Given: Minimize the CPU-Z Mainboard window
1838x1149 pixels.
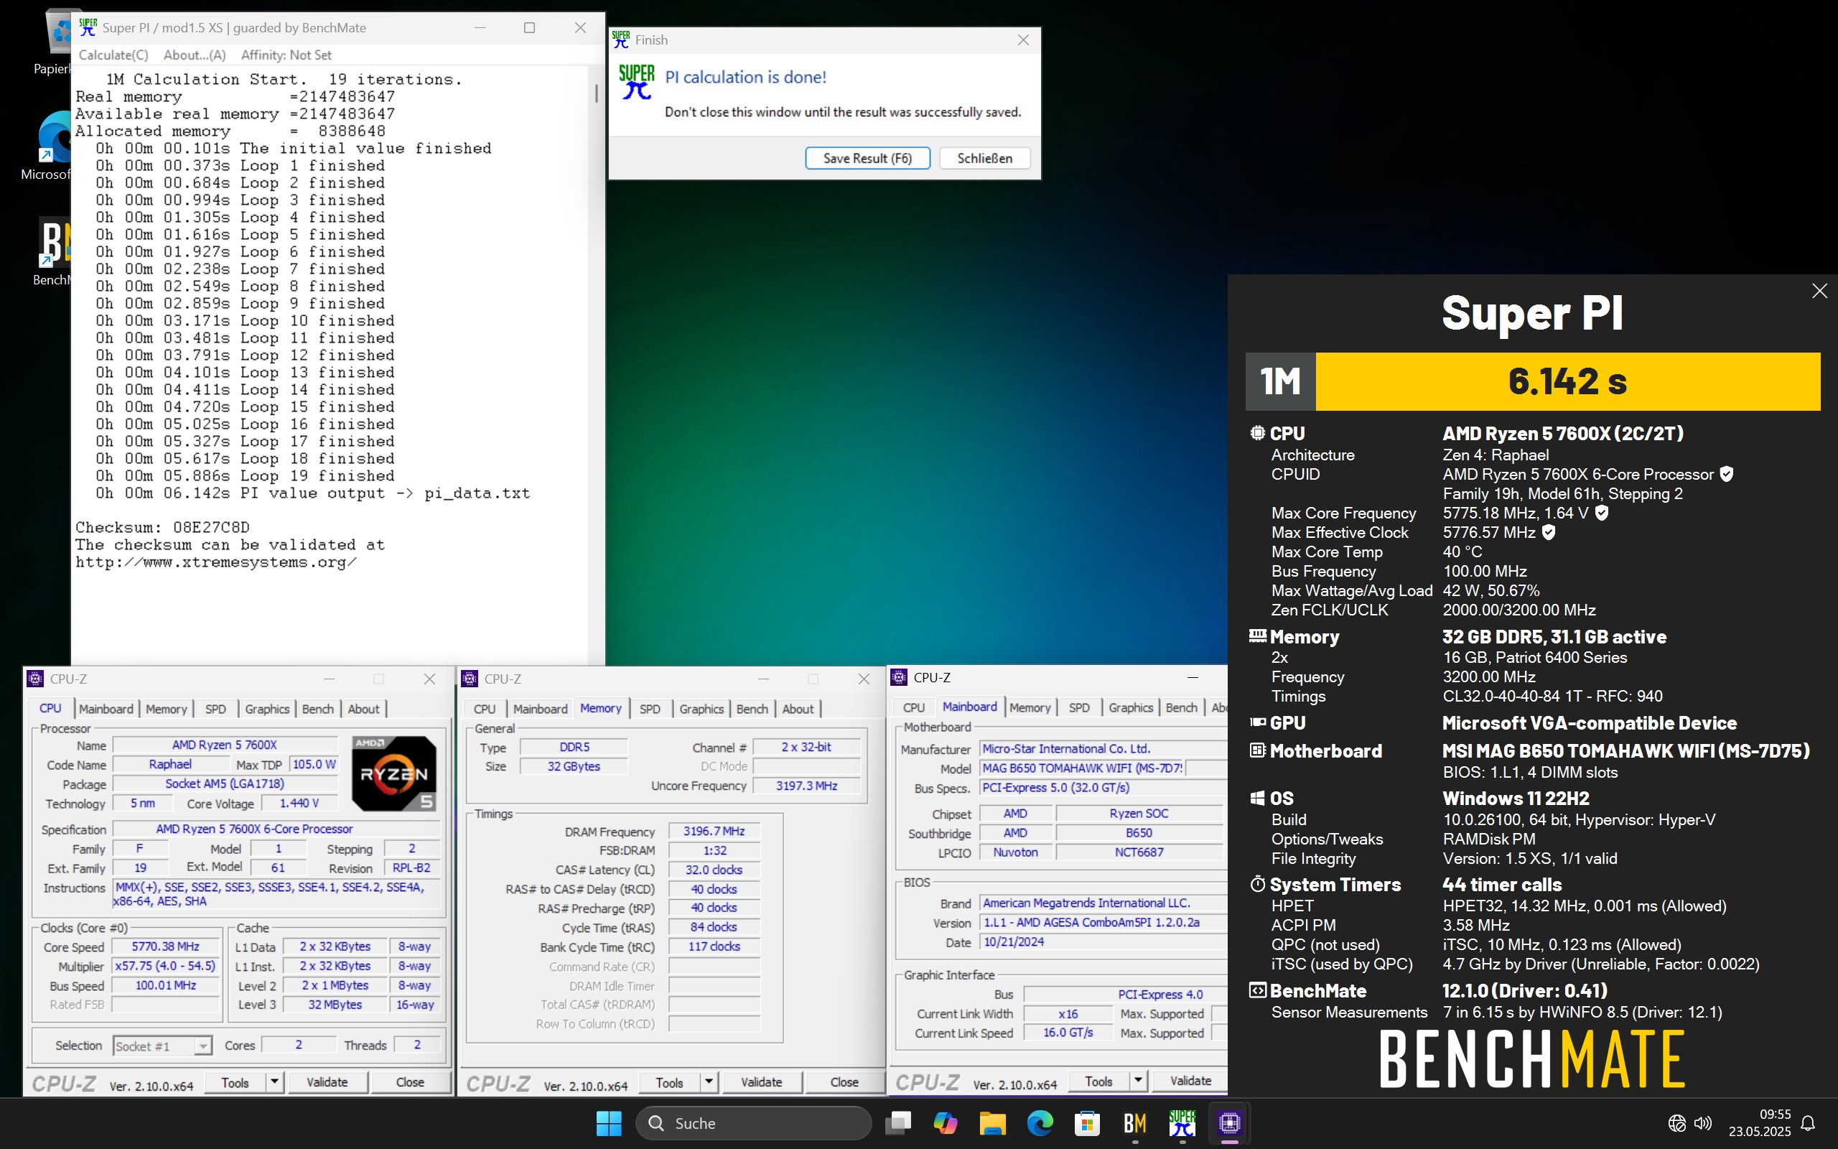Looking at the screenshot, I should tap(1193, 677).
